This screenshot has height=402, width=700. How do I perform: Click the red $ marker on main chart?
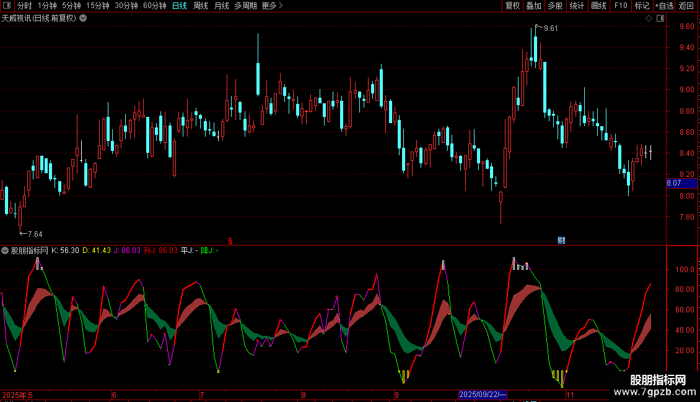click(230, 241)
